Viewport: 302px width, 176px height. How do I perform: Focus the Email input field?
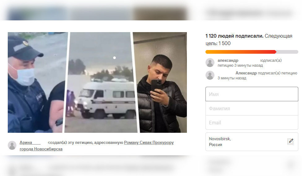click(x=252, y=123)
